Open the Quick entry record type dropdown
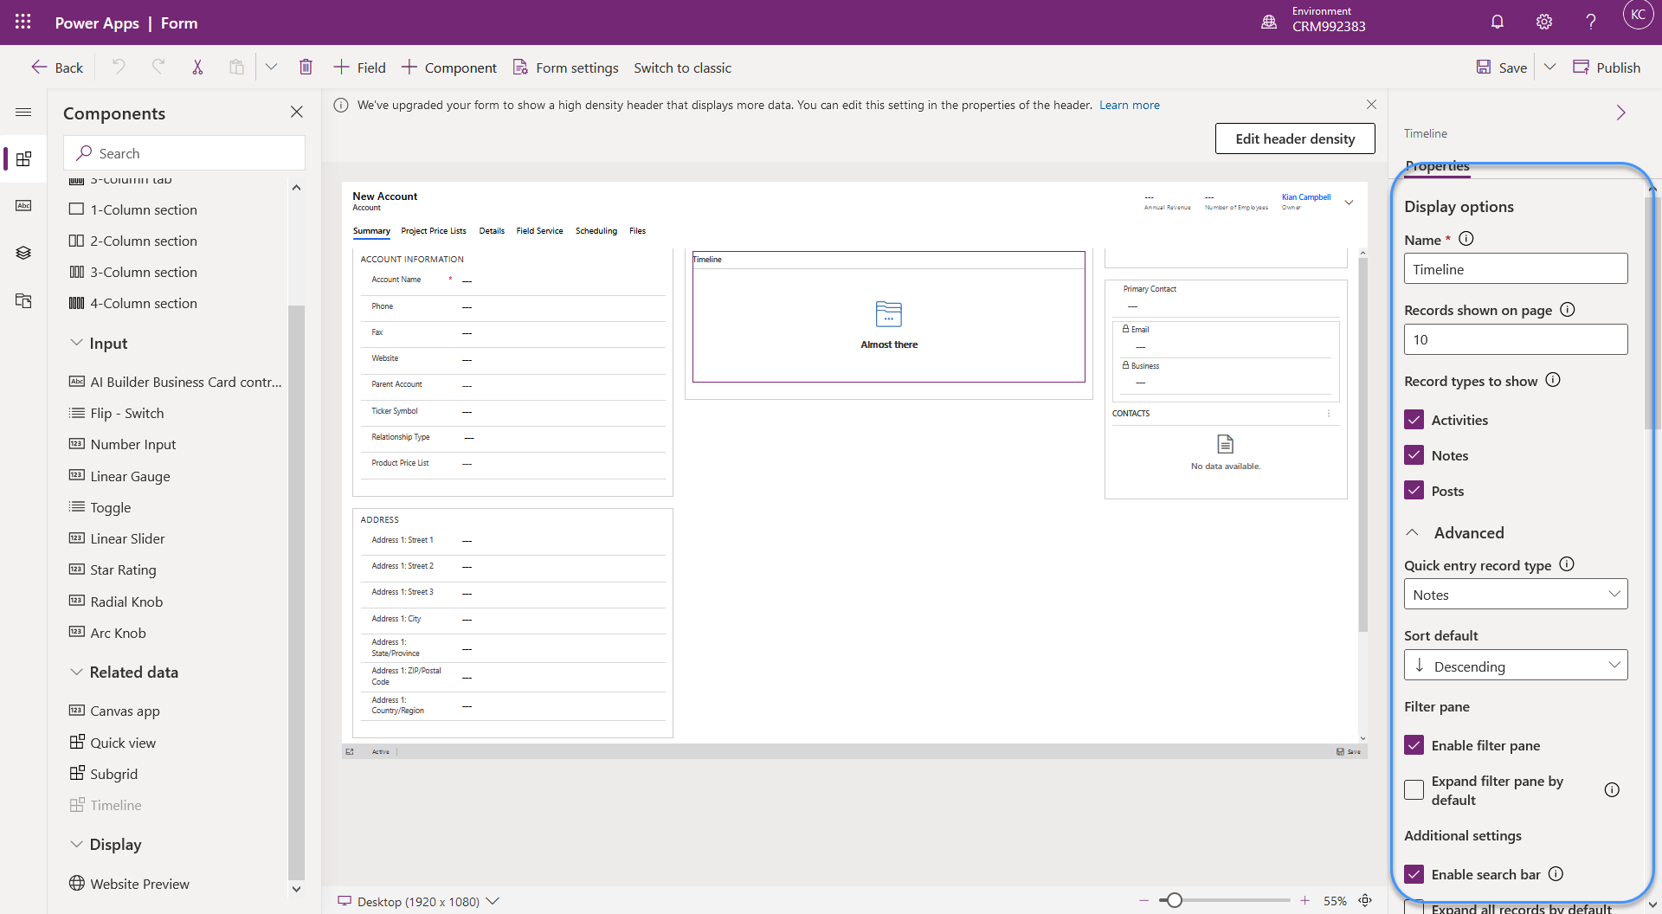Image resolution: width=1662 pixels, height=914 pixels. 1515,595
